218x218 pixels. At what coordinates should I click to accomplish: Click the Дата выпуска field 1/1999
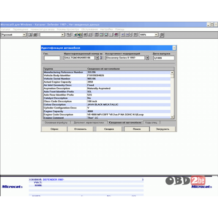point(164,58)
